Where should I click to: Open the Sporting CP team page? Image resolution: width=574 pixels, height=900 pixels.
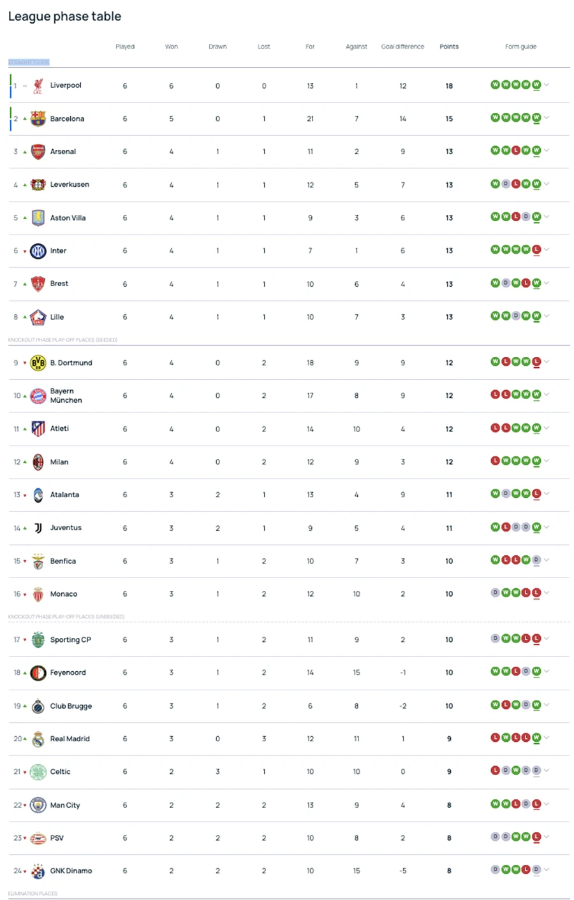click(71, 639)
